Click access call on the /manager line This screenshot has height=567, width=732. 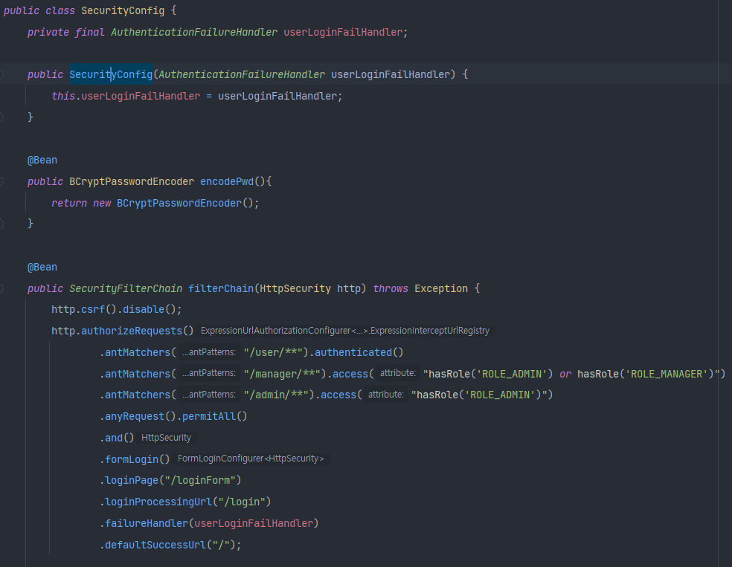point(350,374)
